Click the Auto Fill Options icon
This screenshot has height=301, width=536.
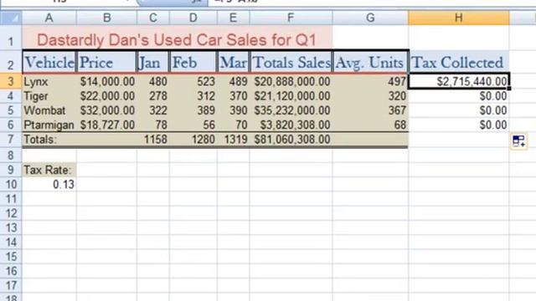519,141
